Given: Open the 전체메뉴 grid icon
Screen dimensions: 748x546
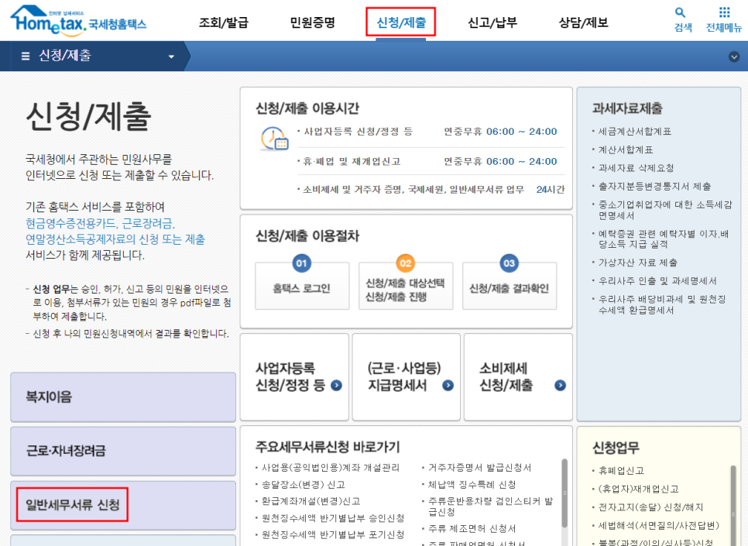Looking at the screenshot, I should point(724,12).
